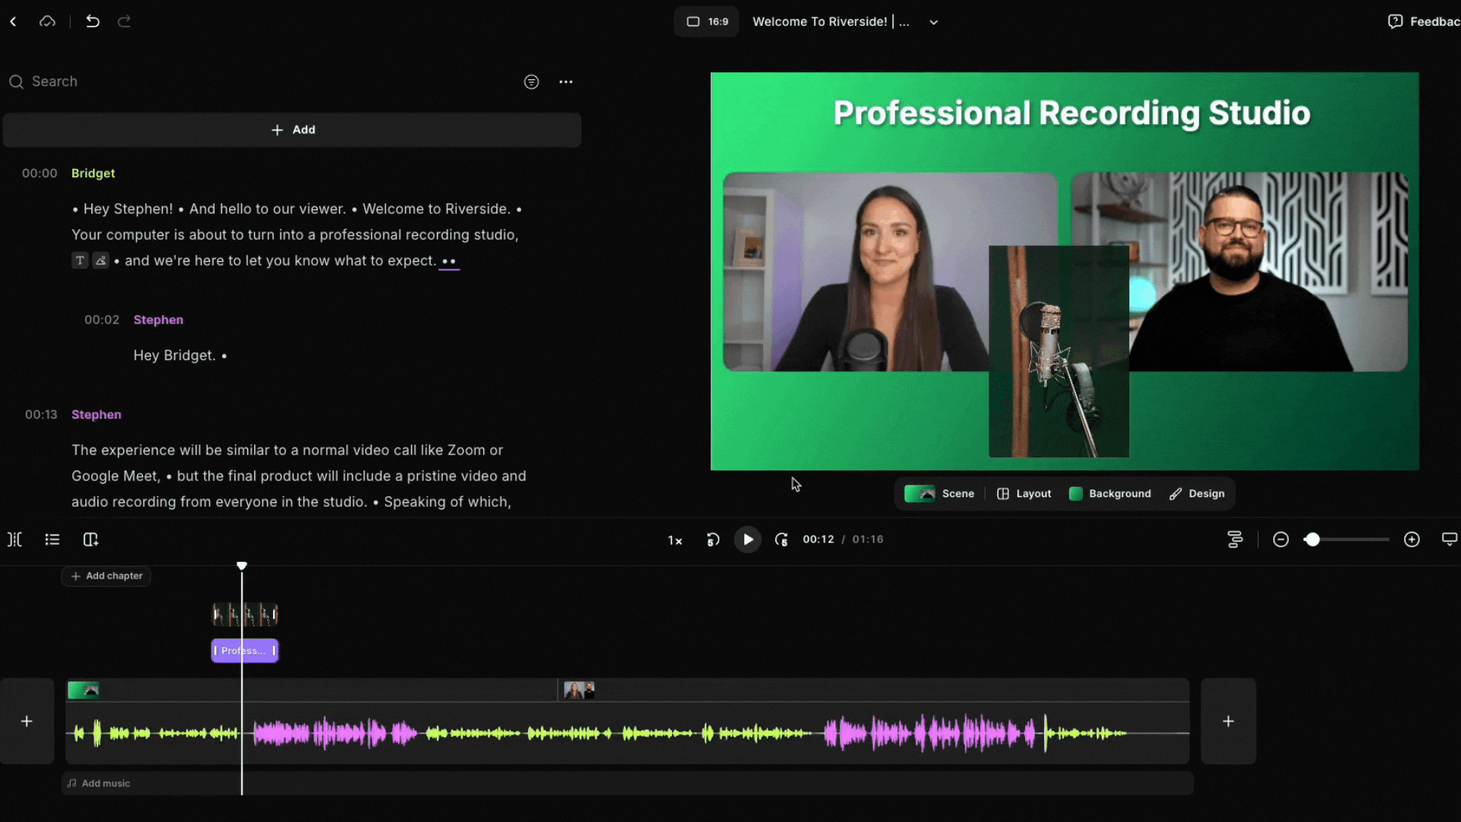Click the cloud save status icon
Screen dimensions: 1461x822
[x=47, y=21]
